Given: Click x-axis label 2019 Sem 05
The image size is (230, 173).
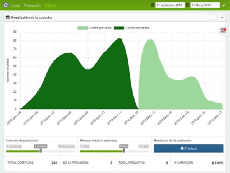Looking at the screenshot, I should pyautogui.click(x=14, y=118).
